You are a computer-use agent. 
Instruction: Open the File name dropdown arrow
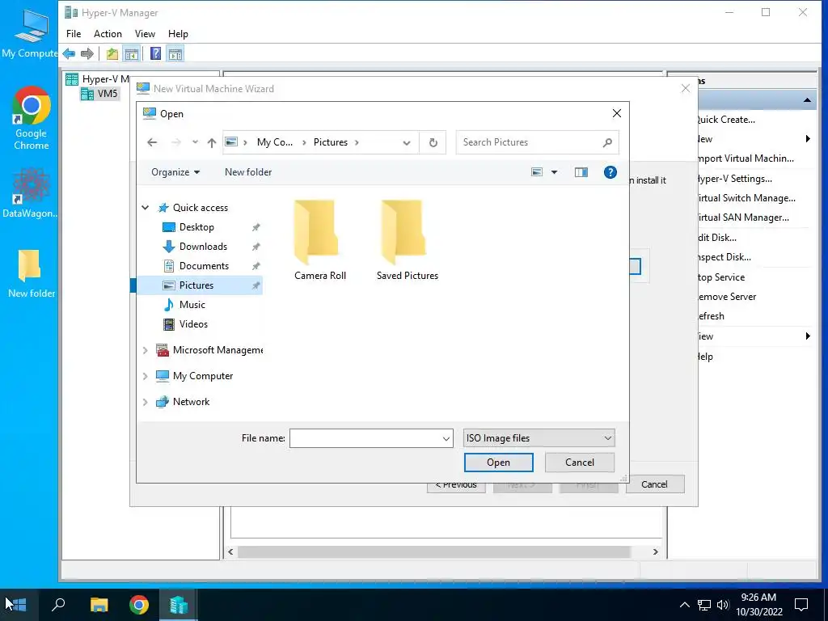446,438
